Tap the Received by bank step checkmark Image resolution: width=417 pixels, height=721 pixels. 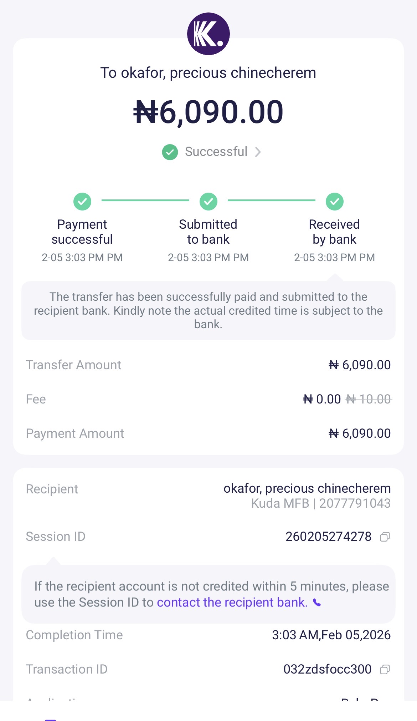(335, 202)
